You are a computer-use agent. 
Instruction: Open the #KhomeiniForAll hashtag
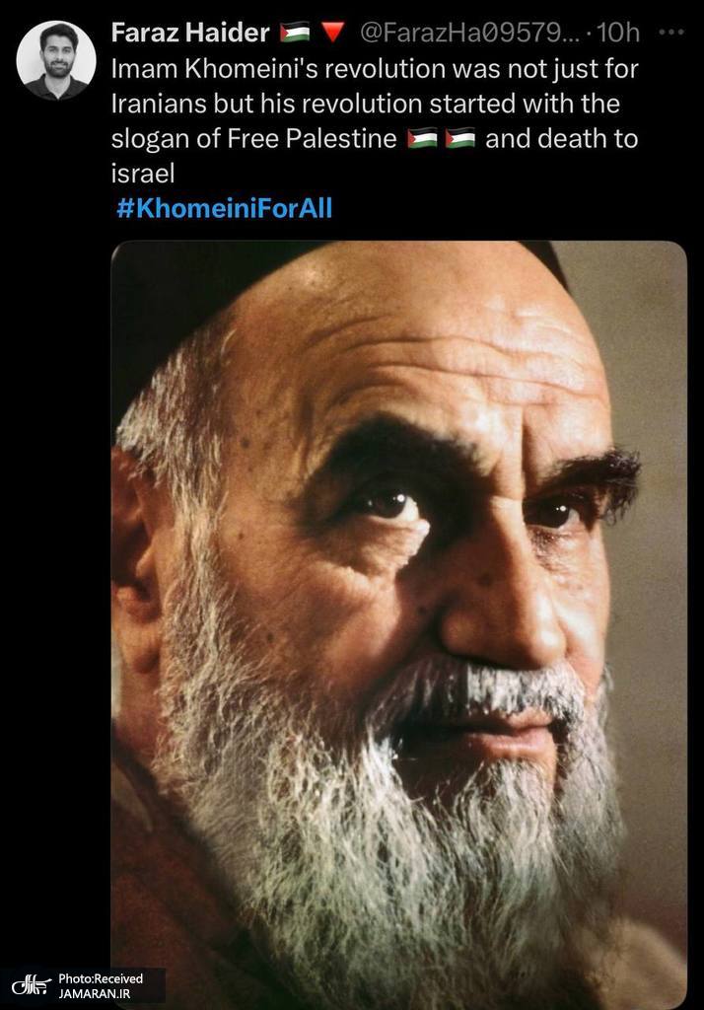click(224, 208)
